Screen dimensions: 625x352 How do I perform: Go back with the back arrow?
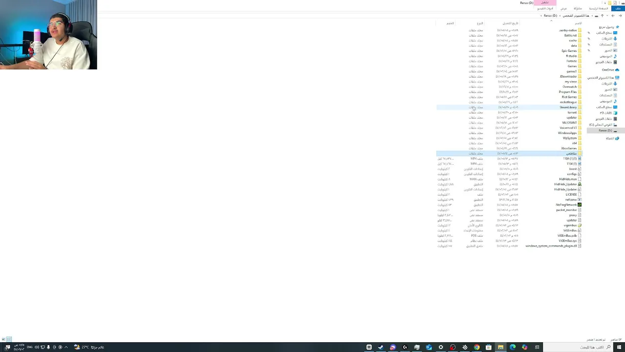[x=620, y=16]
